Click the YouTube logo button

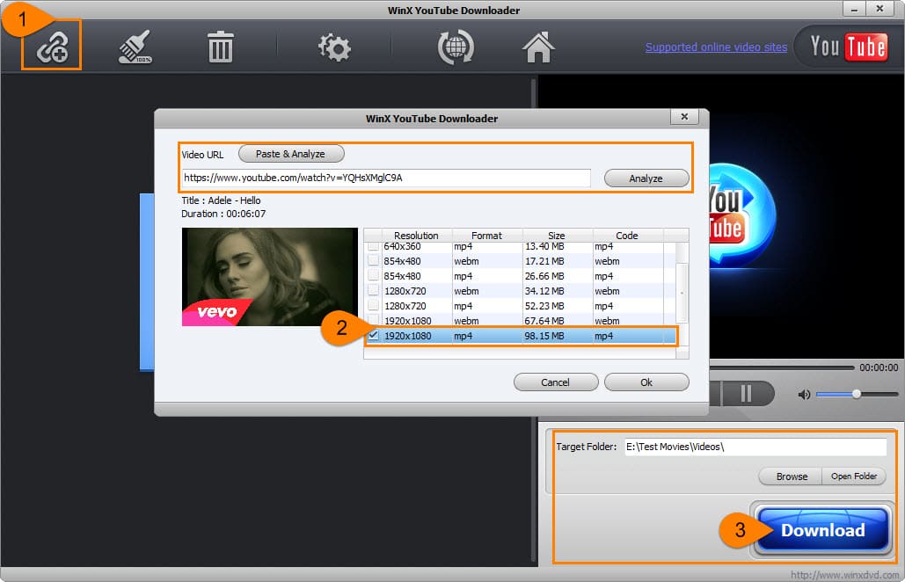pos(847,47)
